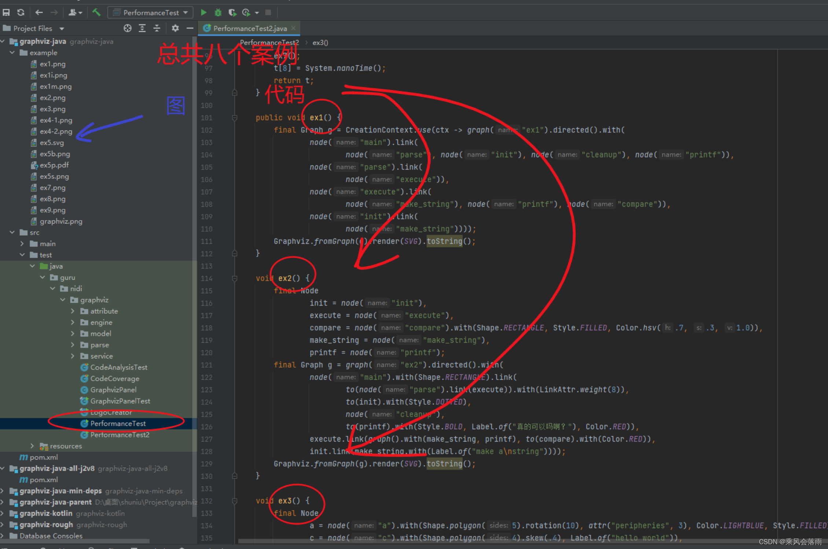
Task: Toggle fold marker at ex1 method line
Action: point(235,118)
